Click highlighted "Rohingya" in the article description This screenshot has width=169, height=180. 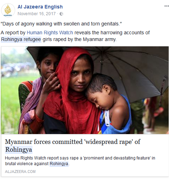coord(59,164)
